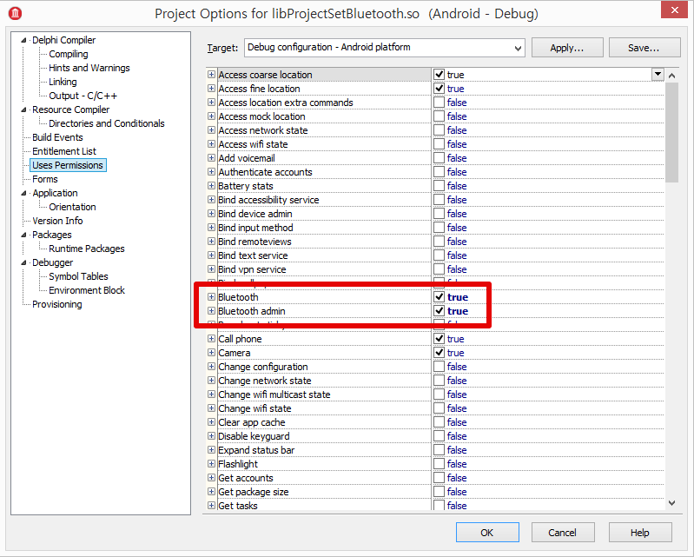Expand the Change wifi state row
This screenshot has height=557, width=694.
pos(212,408)
